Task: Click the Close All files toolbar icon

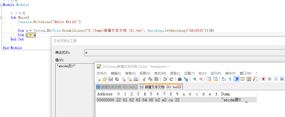Action: (130, 79)
